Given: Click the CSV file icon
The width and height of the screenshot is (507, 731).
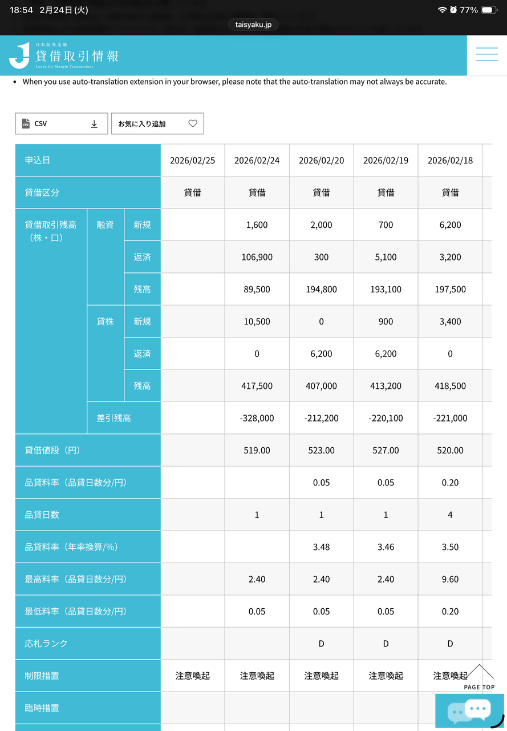Looking at the screenshot, I should coord(26,124).
